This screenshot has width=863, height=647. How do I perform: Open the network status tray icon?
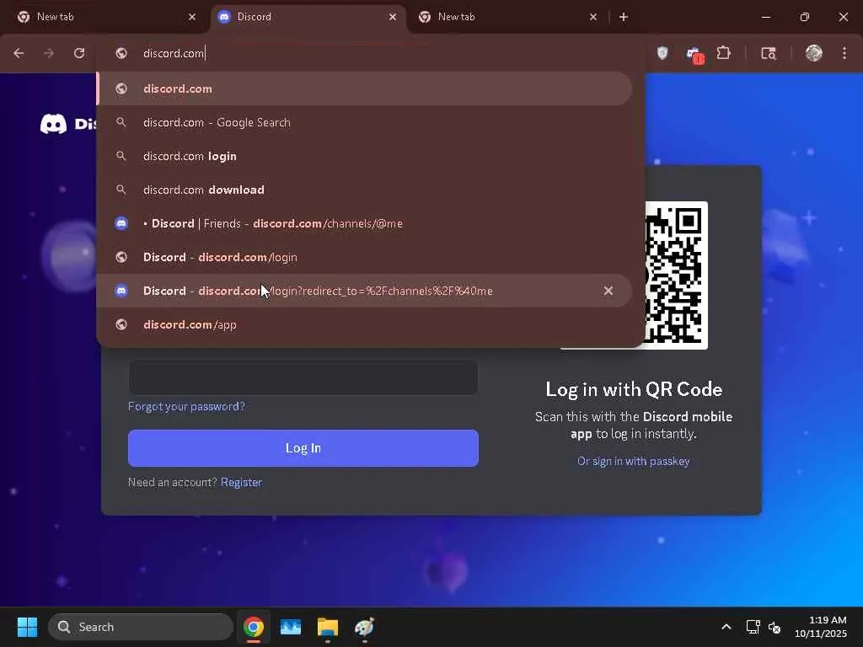pyautogui.click(x=753, y=627)
